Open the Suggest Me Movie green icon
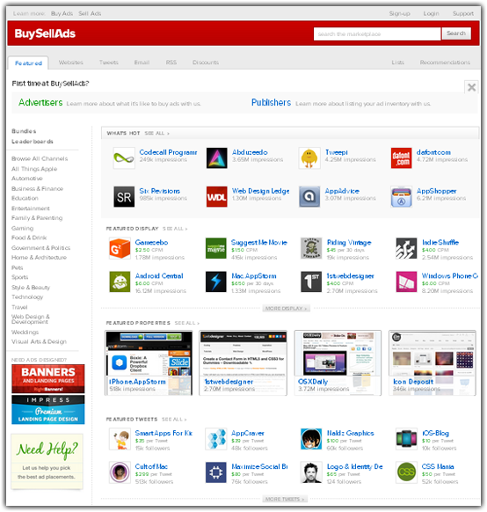487x512 pixels. 215,248
